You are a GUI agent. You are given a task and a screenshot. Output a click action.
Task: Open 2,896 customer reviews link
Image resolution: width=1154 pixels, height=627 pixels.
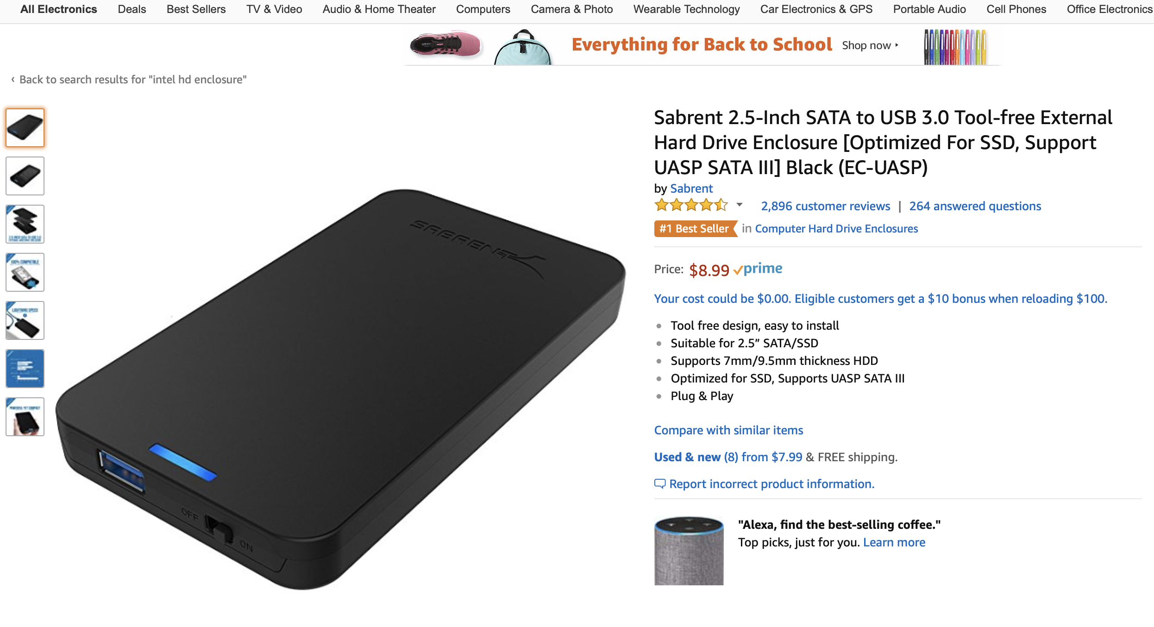click(x=825, y=206)
